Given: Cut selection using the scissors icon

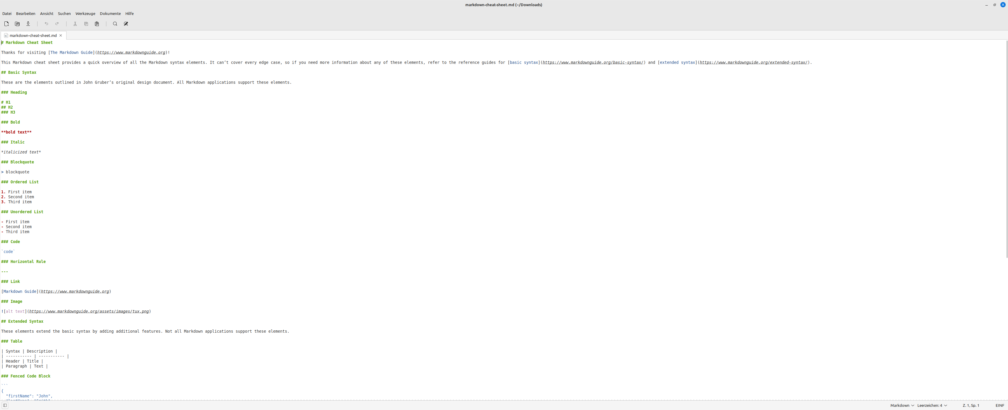Looking at the screenshot, I should 75,23.
